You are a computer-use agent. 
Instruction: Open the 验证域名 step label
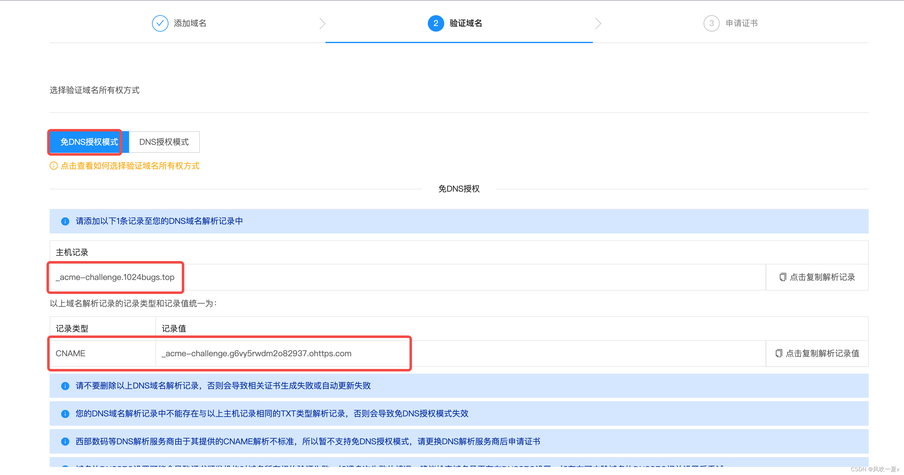point(466,23)
